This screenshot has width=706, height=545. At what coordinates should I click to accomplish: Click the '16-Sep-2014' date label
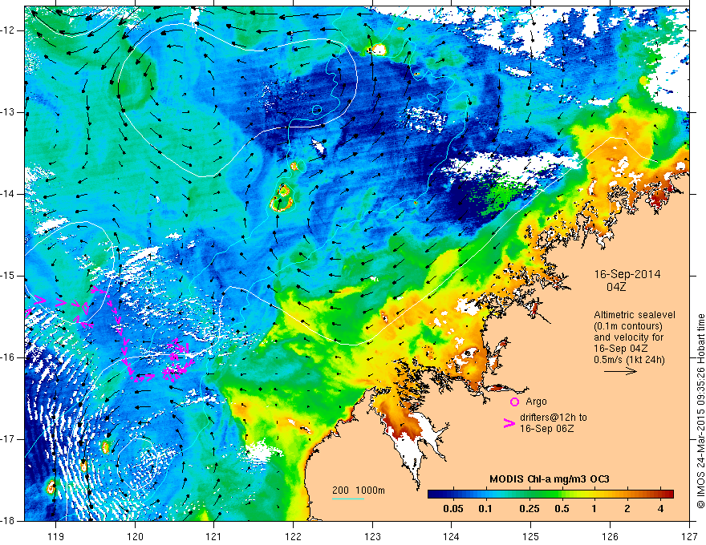coord(627,274)
